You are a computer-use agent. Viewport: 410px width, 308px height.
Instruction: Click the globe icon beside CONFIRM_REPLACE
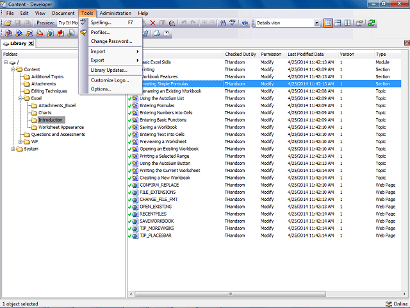(x=135, y=185)
